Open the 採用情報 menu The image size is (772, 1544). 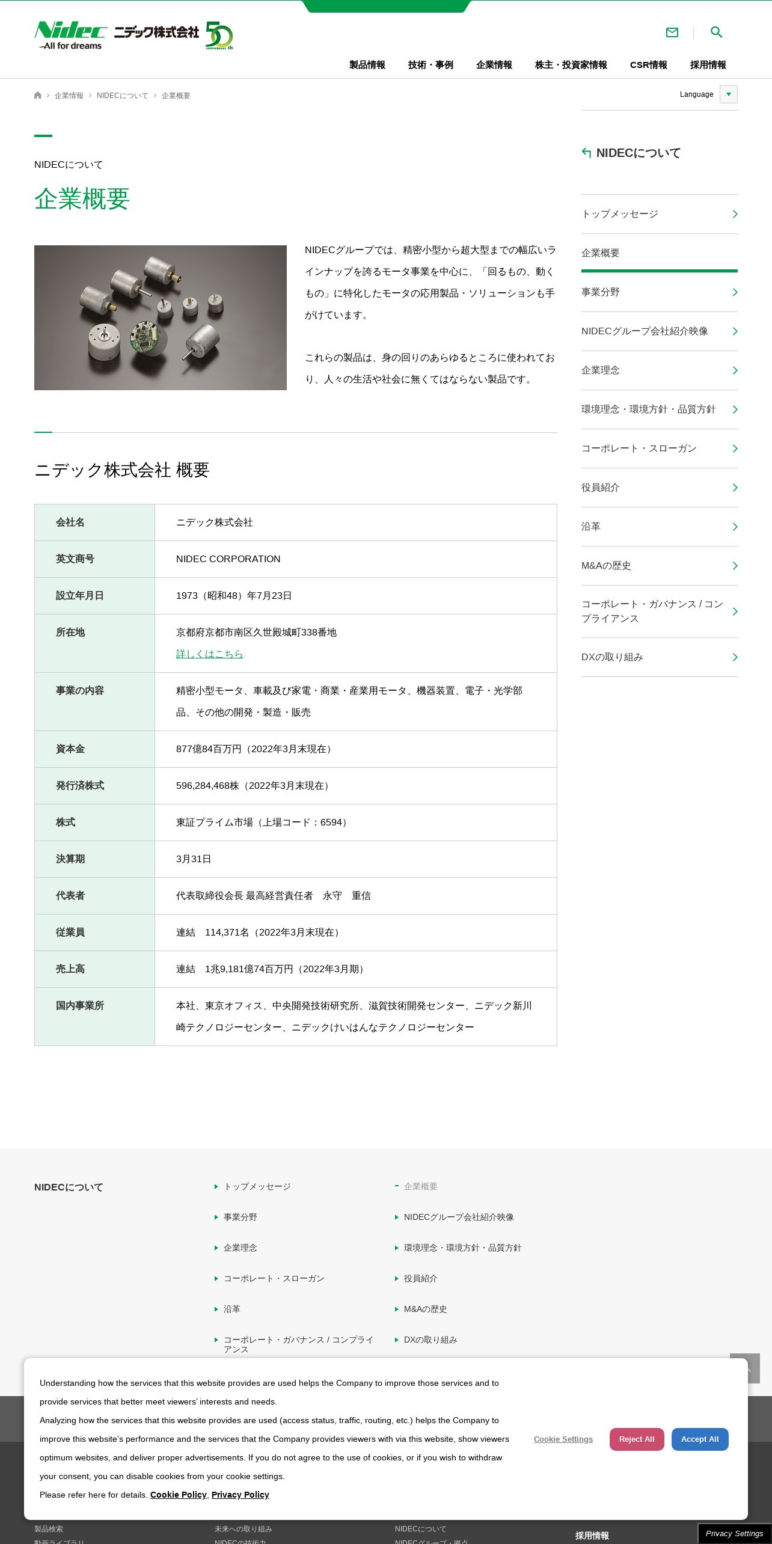[x=708, y=65]
